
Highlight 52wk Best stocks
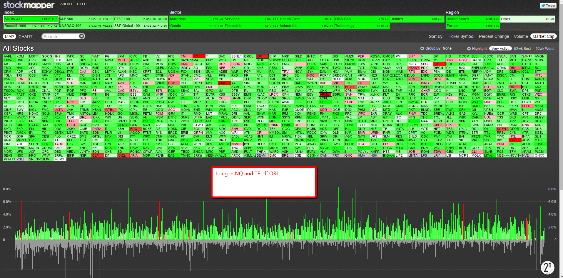pos(522,49)
